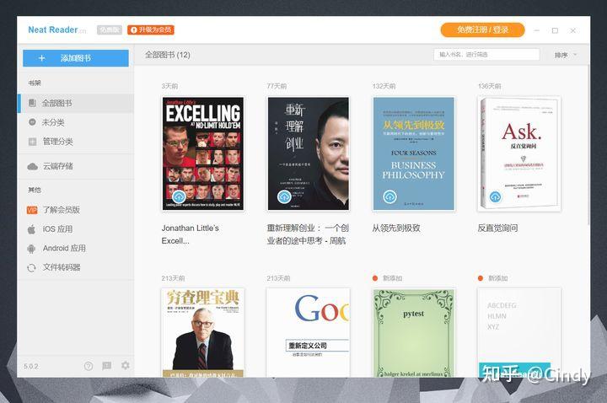607x403 pixels.
Task: Open the pytest book cover
Action: coord(413,332)
